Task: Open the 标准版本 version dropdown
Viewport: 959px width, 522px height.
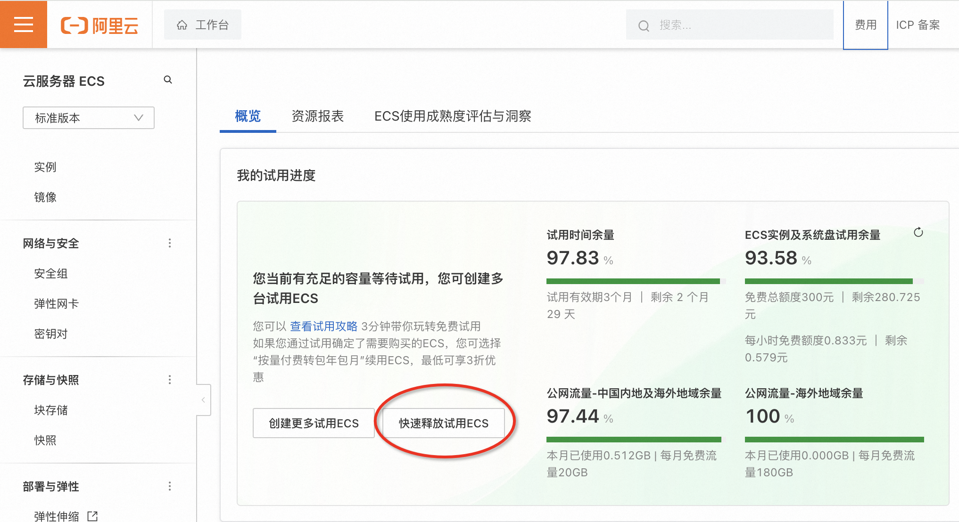Action: [89, 118]
